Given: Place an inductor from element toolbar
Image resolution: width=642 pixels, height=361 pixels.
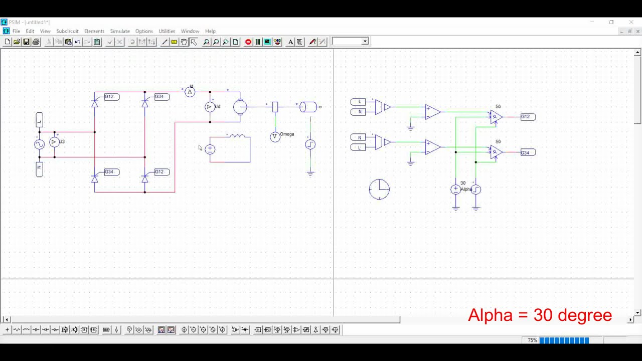Looking at the screenshot, I should tap(26, 329).
